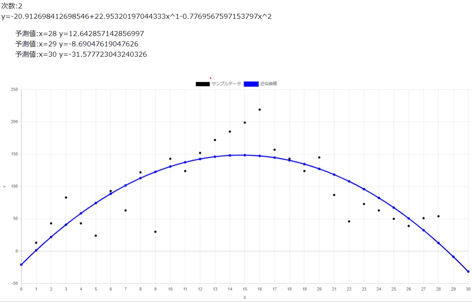Click the black sample point at x=22
The width and height of the screenshot is (472, 302).
click(349, 222)
